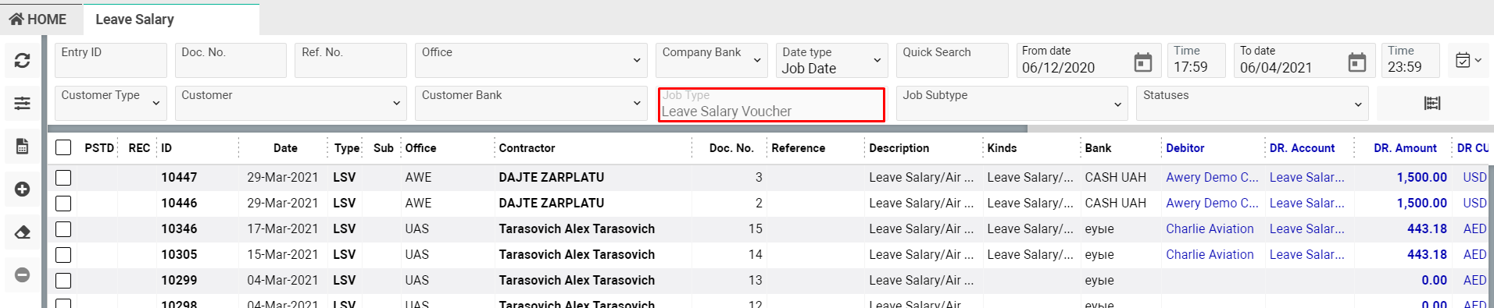Select the Leave Salary tab

pyautogui.click(x=134, y=19)
